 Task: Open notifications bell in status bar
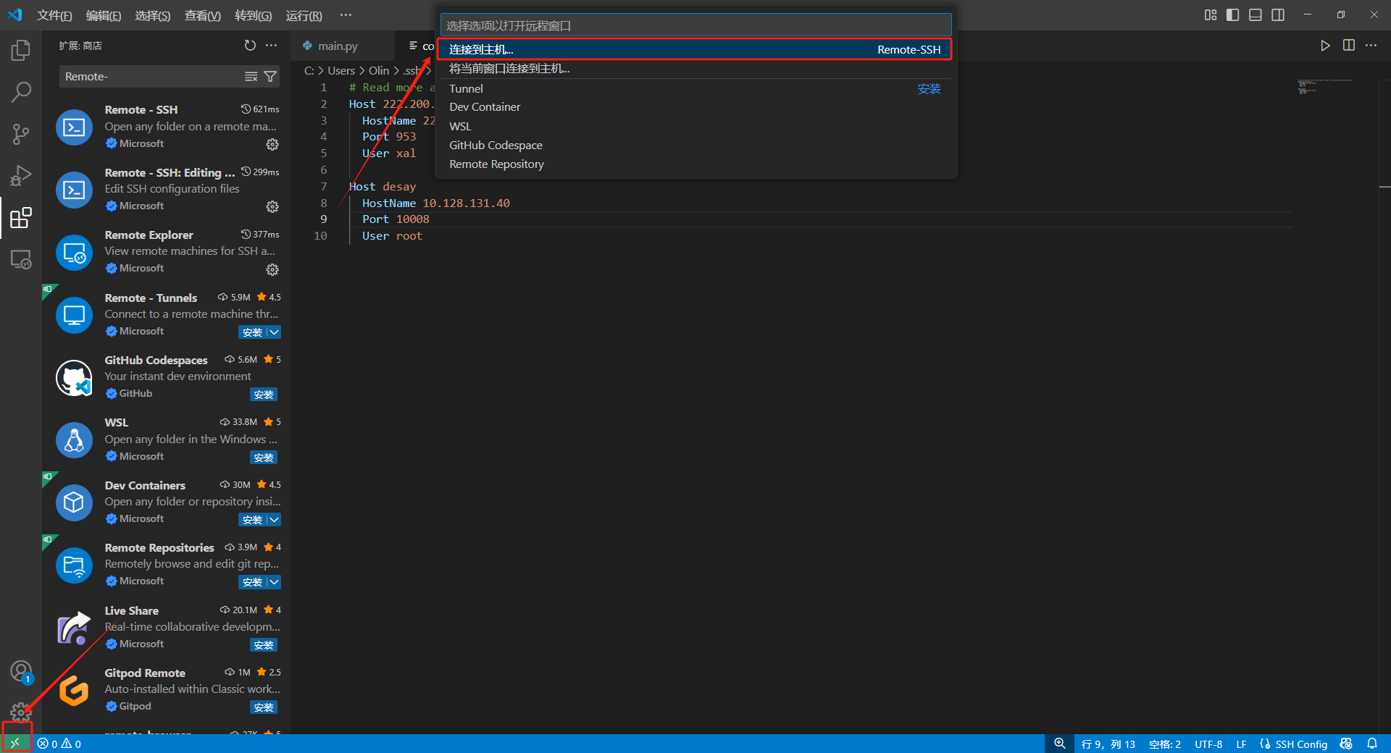1372,744
